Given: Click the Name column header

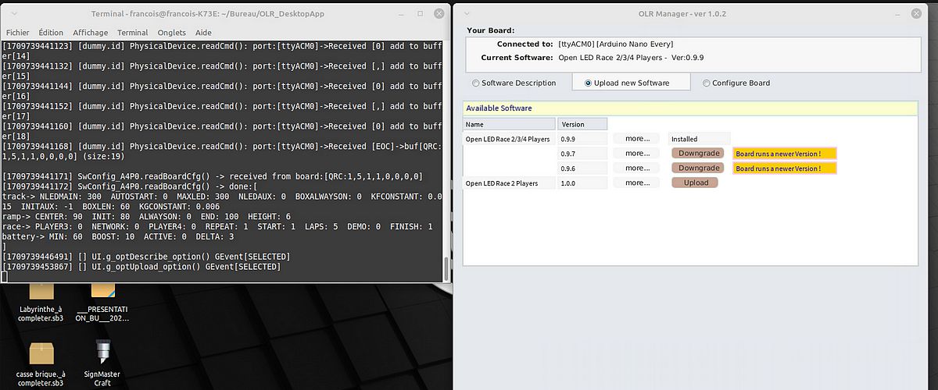Looking at the screenshot, I should click(x=509, y=124).
